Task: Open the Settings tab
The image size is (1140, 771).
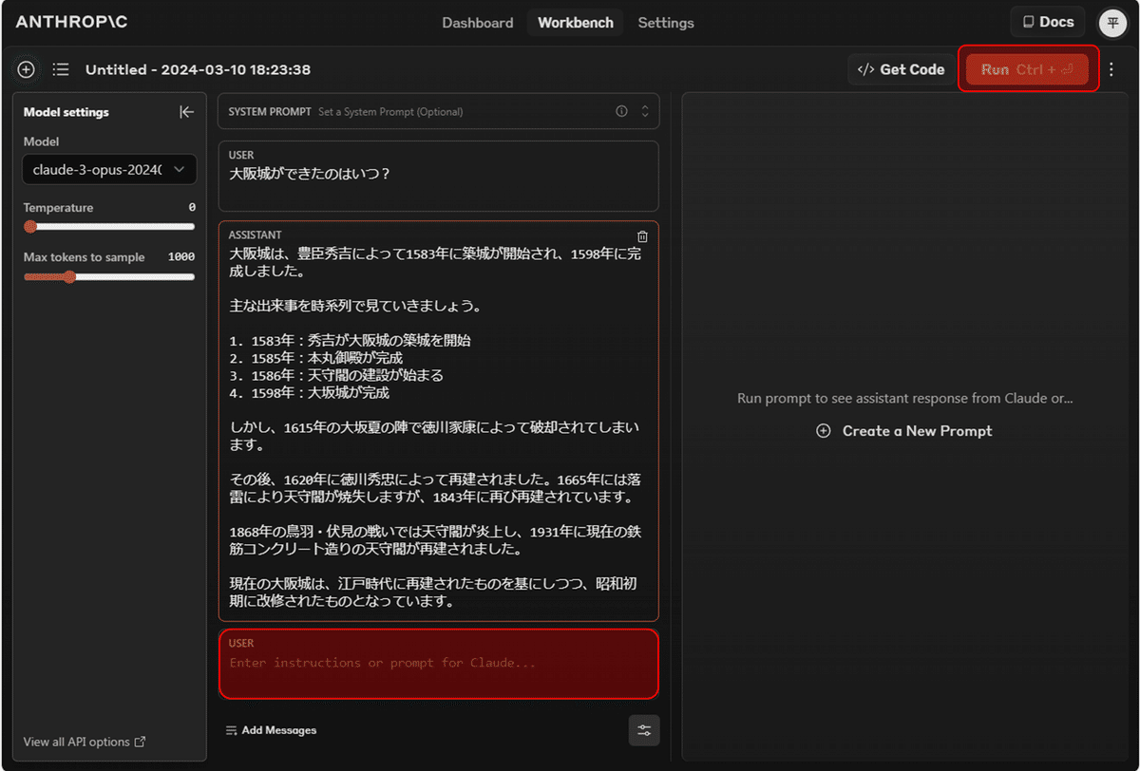Action: click(666, 23)
